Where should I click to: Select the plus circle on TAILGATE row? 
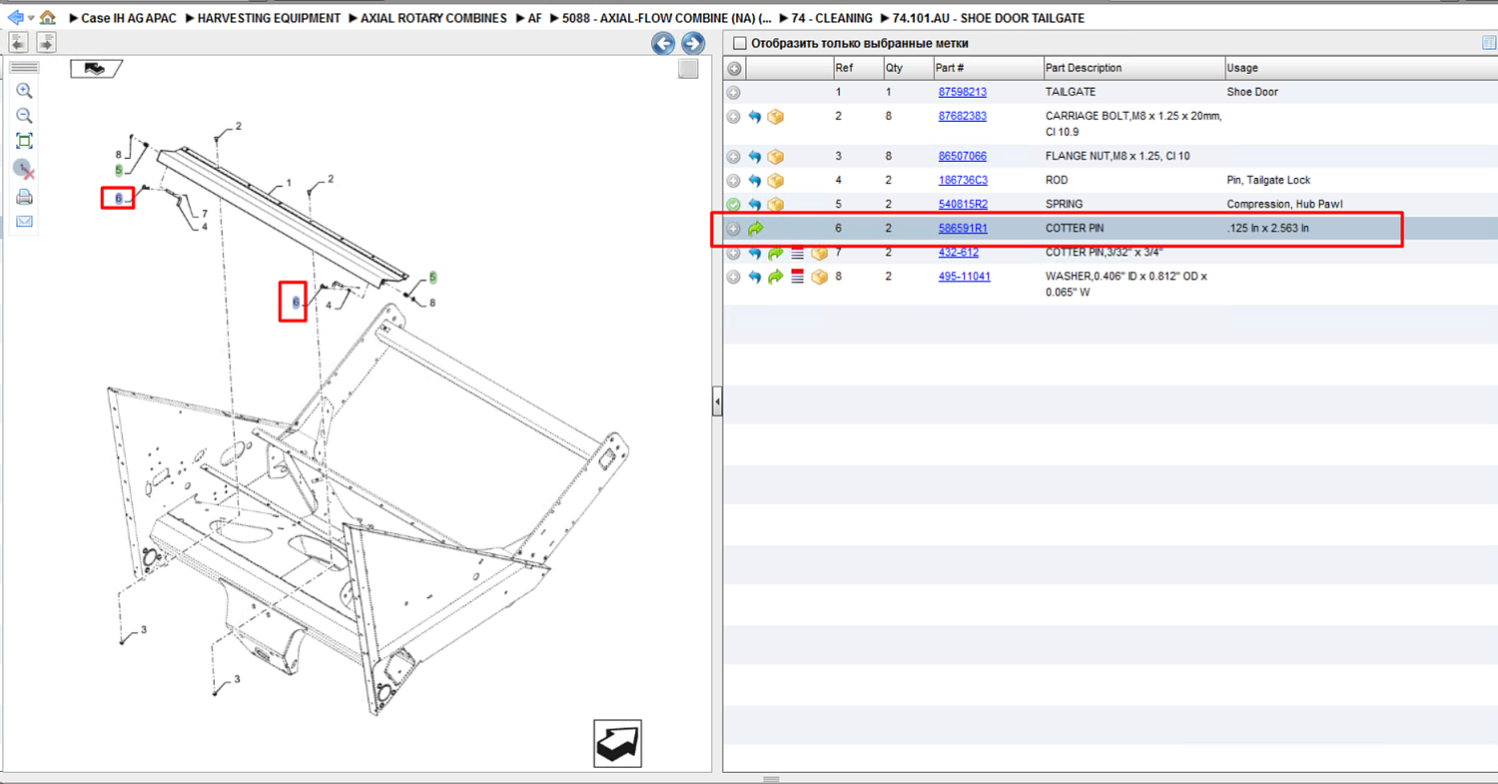click(x=734, y=92)
